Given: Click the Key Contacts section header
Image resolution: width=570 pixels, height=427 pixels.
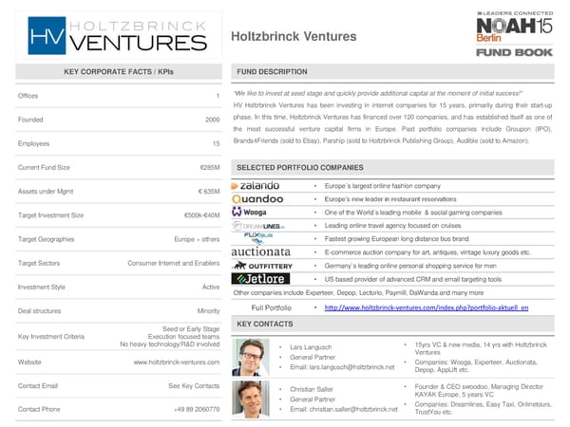Looking at the screenshot, I should [x=265, y=325].
